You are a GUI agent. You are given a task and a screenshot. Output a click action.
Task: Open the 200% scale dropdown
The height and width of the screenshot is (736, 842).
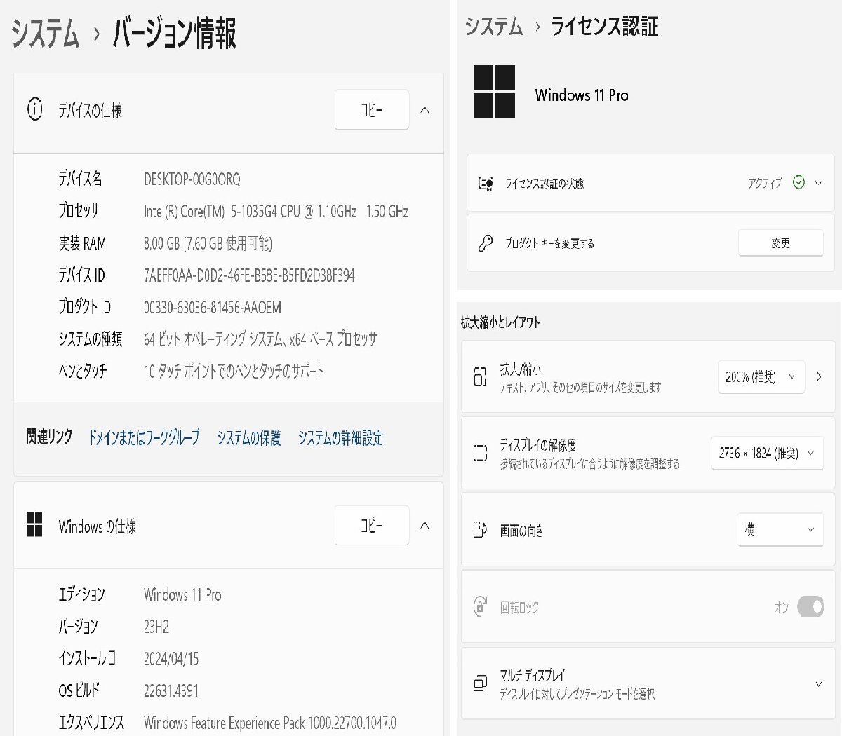coord(761,377)
